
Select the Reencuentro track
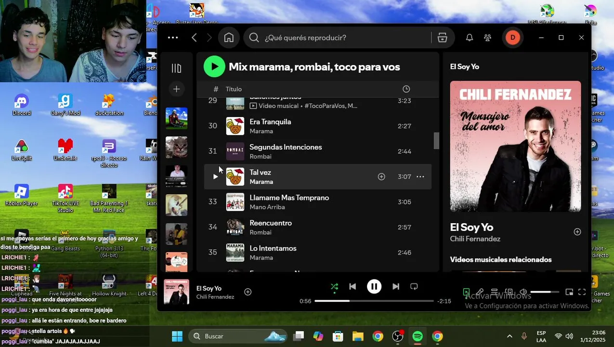tap(318, 227)
